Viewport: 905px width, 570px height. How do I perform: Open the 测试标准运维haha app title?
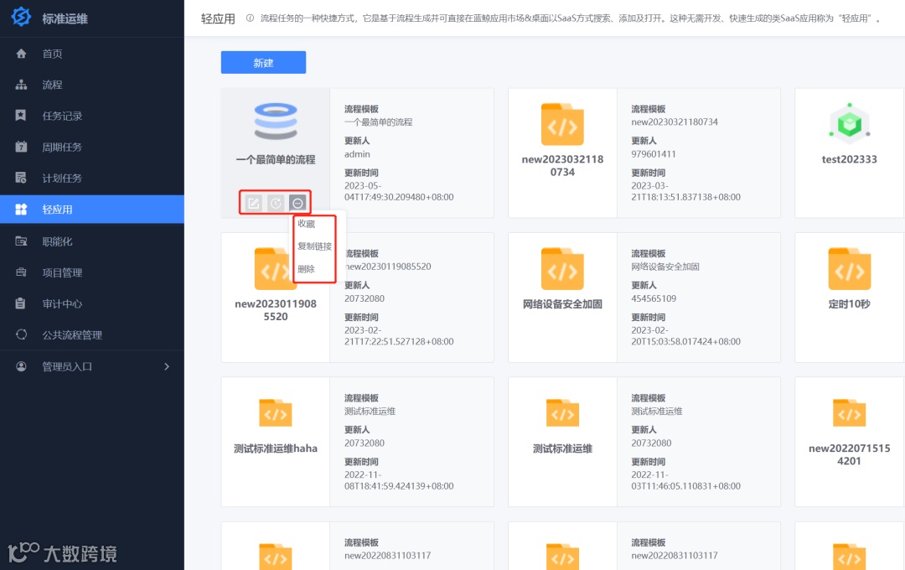coord(276,448)
